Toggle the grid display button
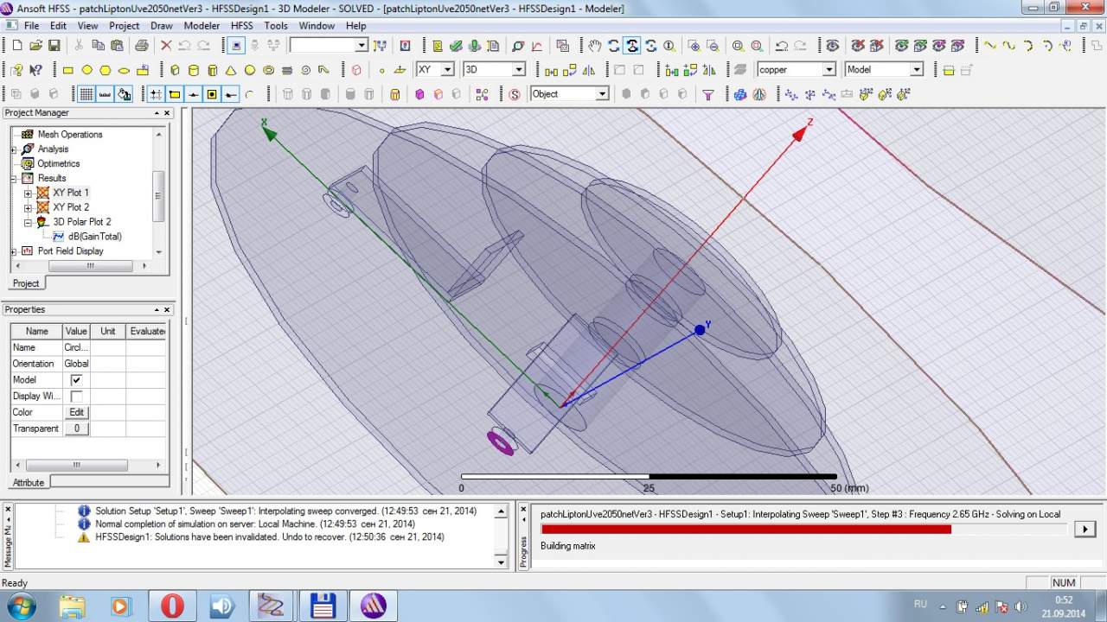 [86, 94]
